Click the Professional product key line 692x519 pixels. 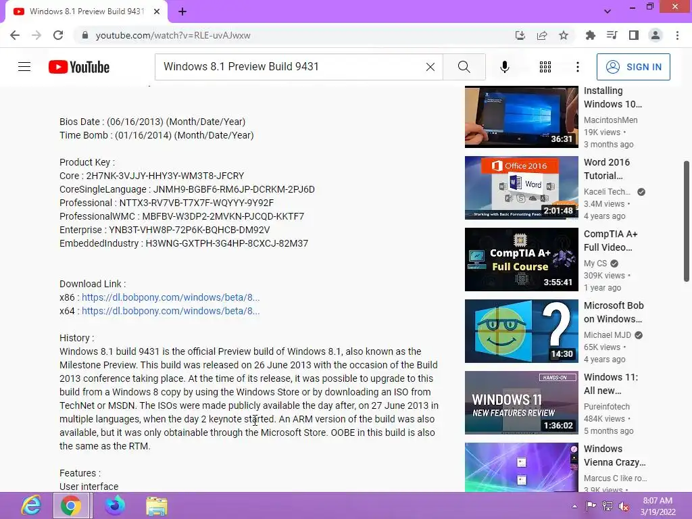[166, 203]
